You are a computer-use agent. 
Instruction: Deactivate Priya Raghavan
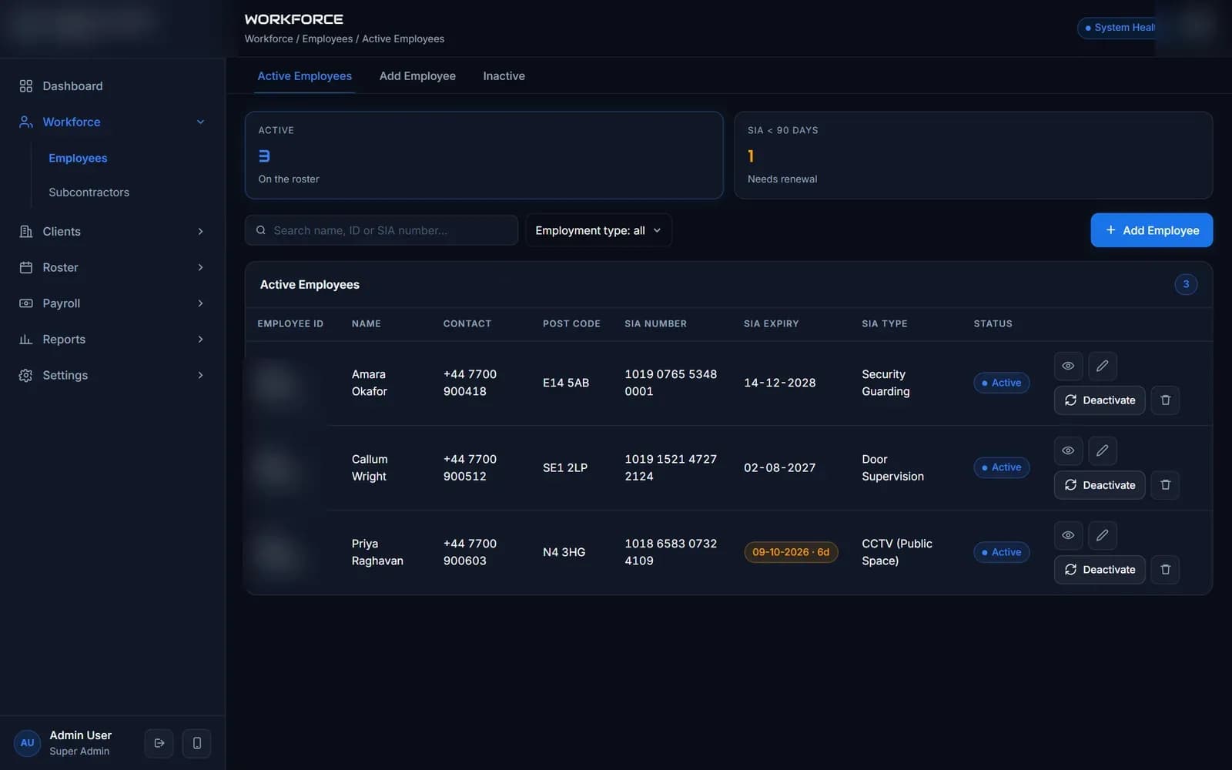[1100, 570]
